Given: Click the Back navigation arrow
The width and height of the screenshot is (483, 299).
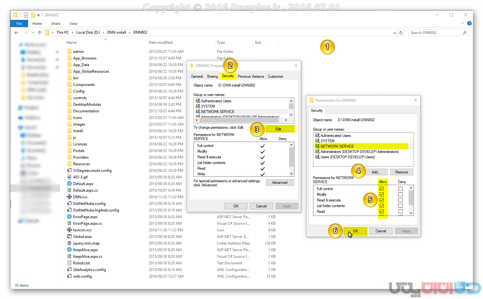Looking at the screenshot, I should [16, 33].
